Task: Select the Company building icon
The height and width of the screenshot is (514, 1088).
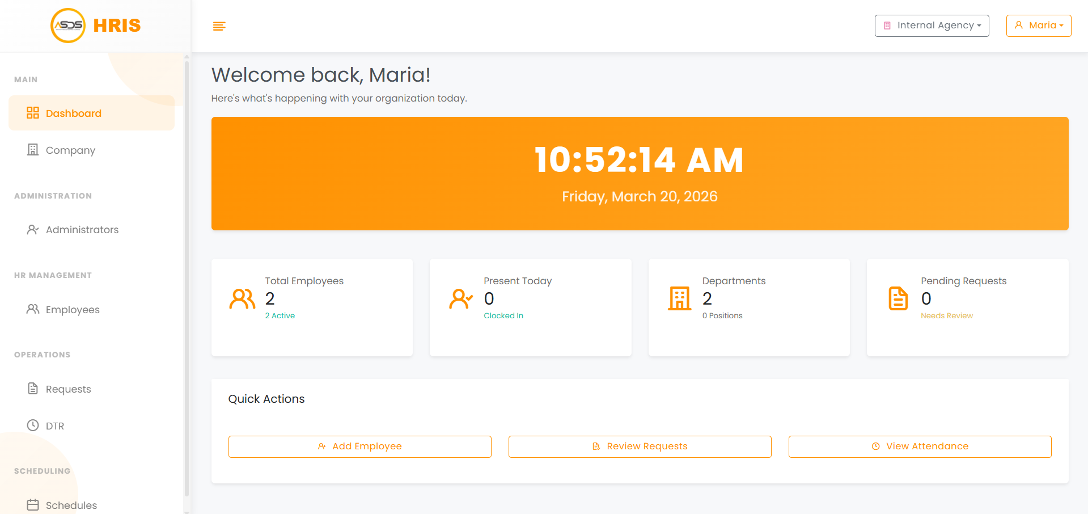Action: click(33, 149)
